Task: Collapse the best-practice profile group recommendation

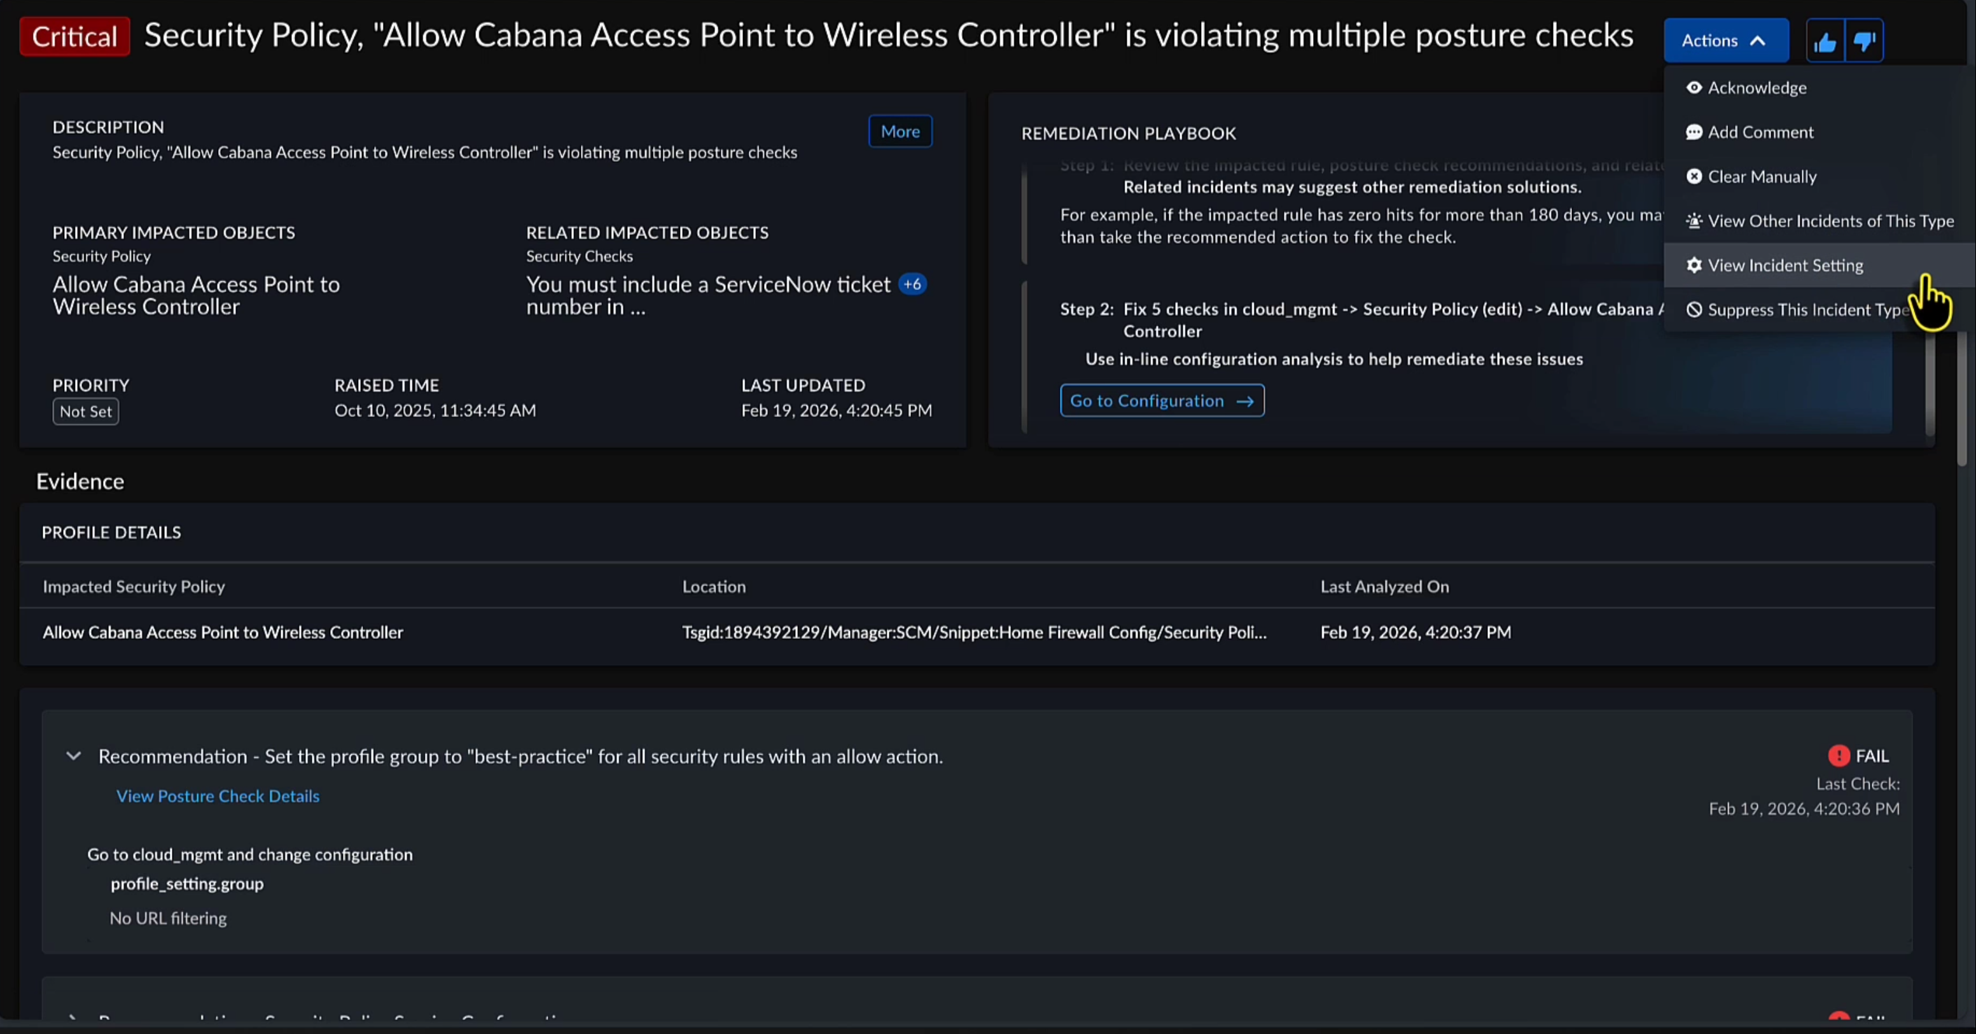Action: (x=74, y=757)
